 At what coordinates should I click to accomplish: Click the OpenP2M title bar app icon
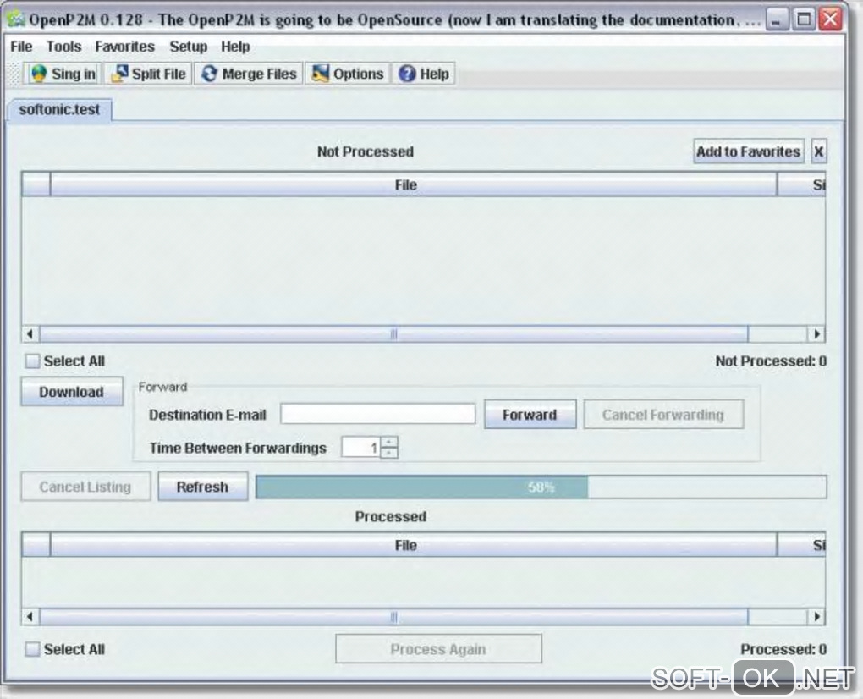coord(16,19)
